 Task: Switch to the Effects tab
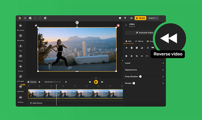139,41
